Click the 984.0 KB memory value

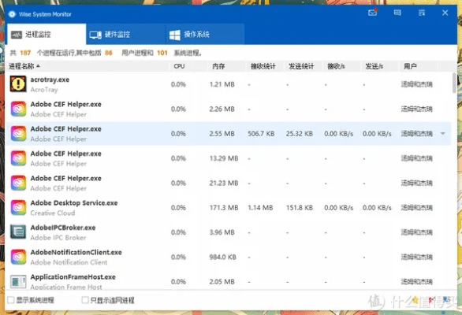pos(223,257)
